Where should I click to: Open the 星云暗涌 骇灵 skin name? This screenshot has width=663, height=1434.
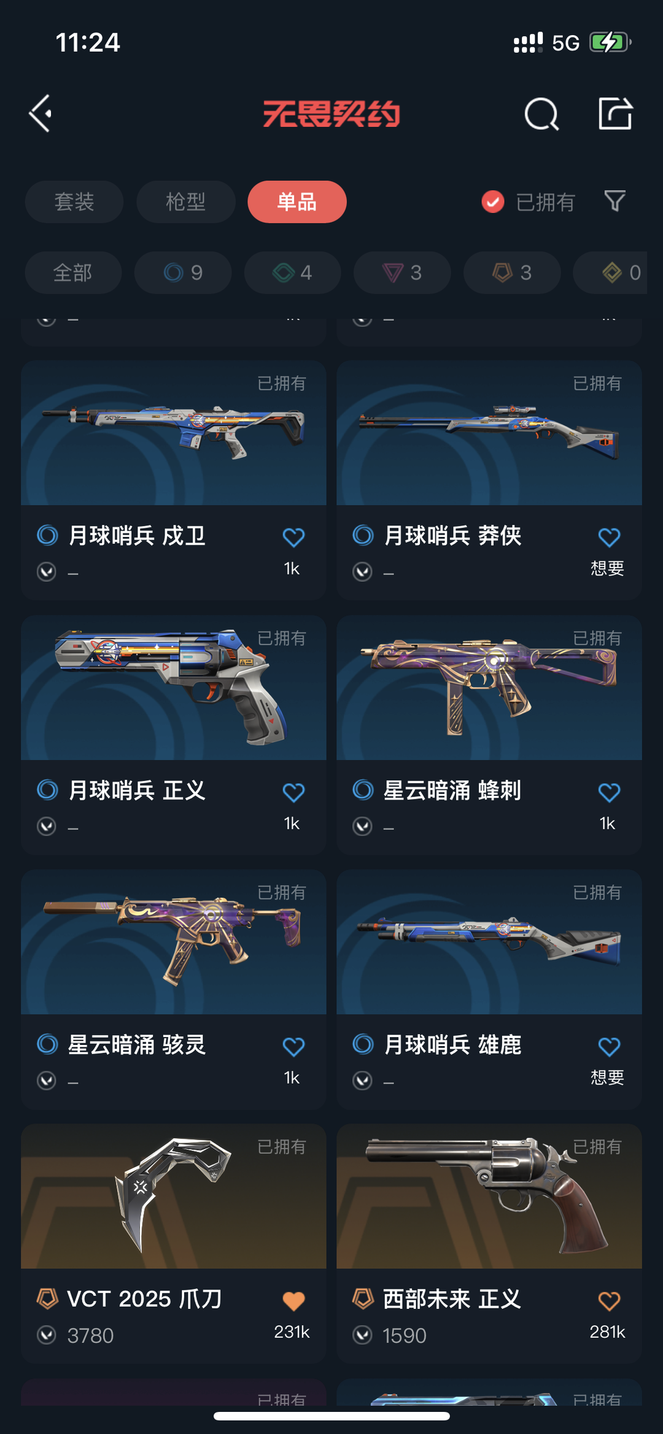coord(136,1045)
